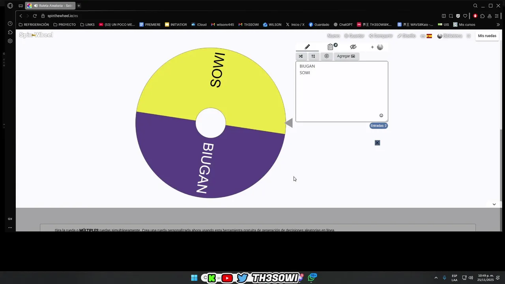Open the Biblioteca library
The image size is (505, 284).
pos(449,36)
